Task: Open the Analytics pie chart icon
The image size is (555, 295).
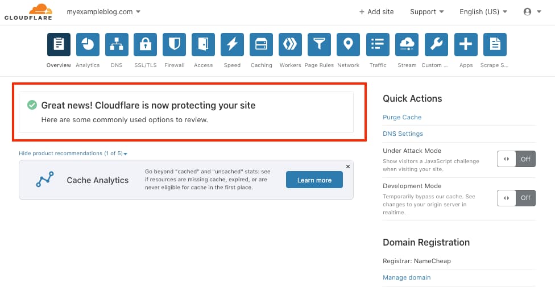Action: click(x=88, y=44)
